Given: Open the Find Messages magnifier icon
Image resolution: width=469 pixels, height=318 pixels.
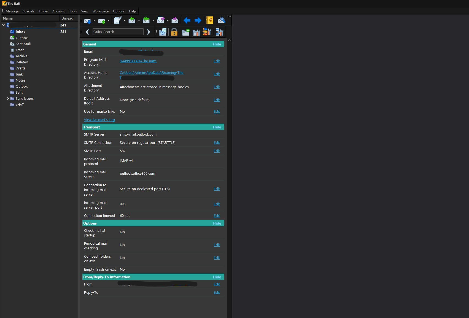Looking at the screenshot, I should [x=221, y=20].
